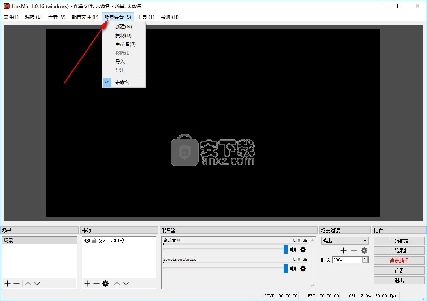Screen dimensions: 427x301
Task: Add a scene transition with plus icon
Action: click(x=344, y=250)
